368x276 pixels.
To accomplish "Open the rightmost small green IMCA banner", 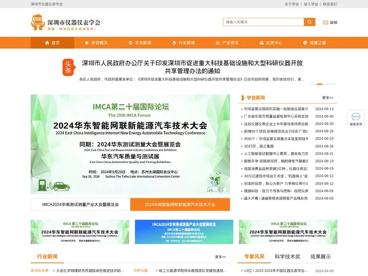I will (288, 232).
